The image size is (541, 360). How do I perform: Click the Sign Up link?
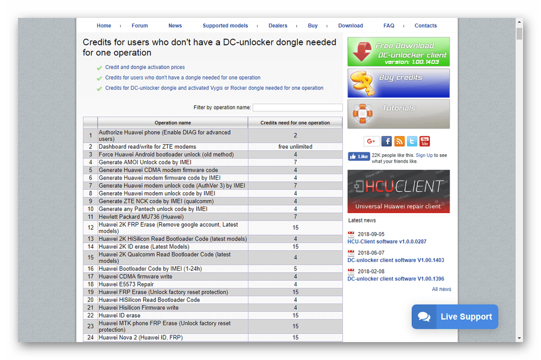424,155
